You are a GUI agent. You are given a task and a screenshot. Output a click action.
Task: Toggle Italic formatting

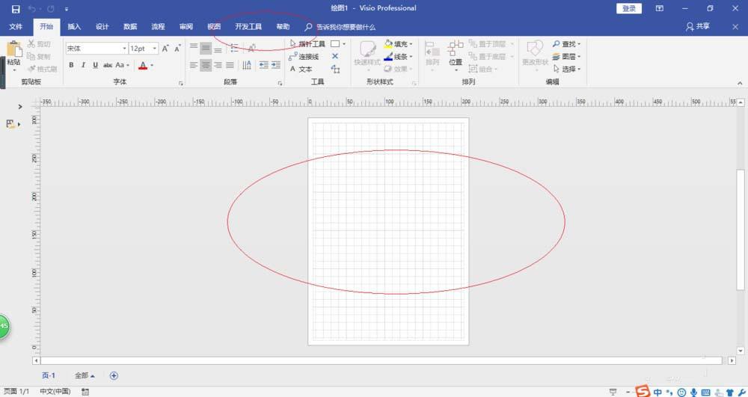click(x=83, y=65)
